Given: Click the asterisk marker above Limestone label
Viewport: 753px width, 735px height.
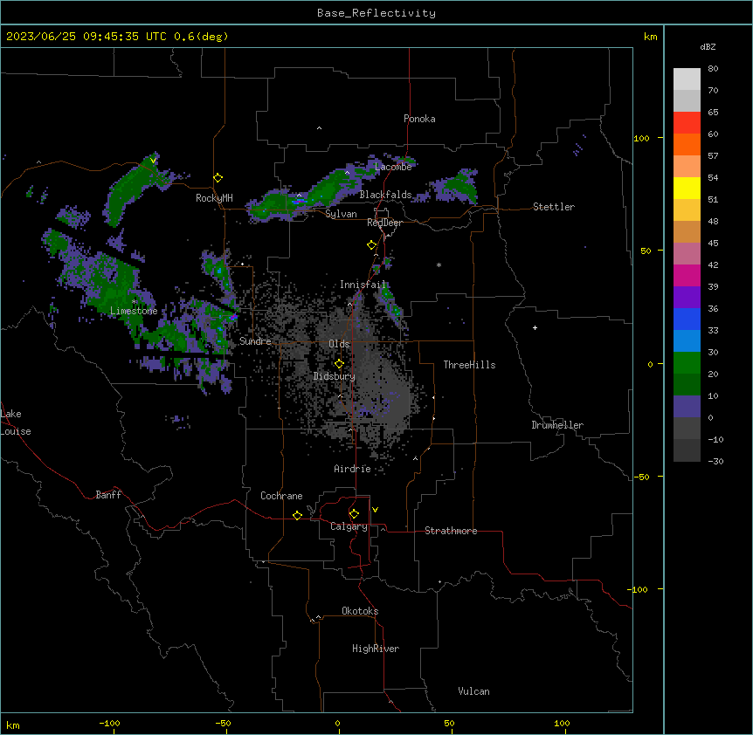Looking at the screenshot, I should point(135,302).
